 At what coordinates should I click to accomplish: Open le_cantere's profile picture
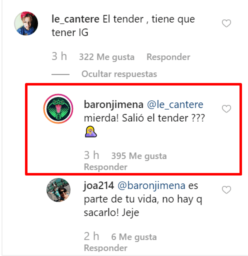tap(26, 23)
